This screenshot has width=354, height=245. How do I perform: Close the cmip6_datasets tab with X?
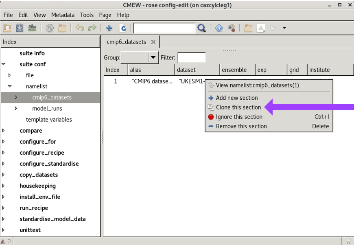(x=153, y=42)
